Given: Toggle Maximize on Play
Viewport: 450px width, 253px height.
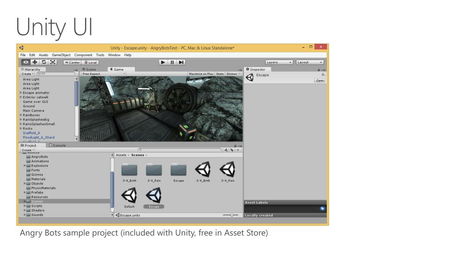Looking at the screenshot, I should [201, 74].
